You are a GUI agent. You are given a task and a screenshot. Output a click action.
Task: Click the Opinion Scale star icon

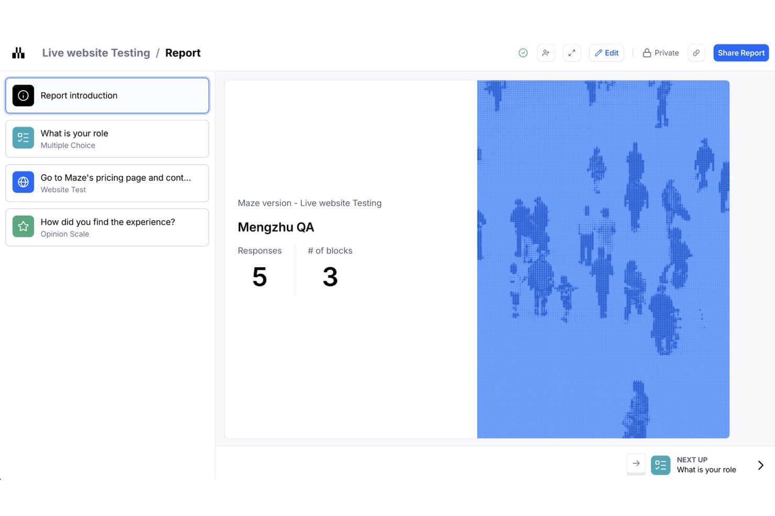click(x=23, y=226)
